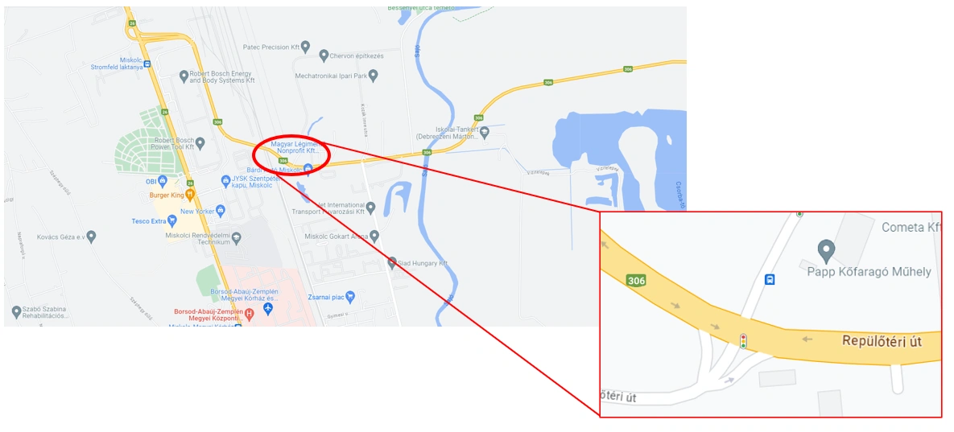Click the Kovács Géza e.v marker
The image size is (954, 432).
click(91, 236)
